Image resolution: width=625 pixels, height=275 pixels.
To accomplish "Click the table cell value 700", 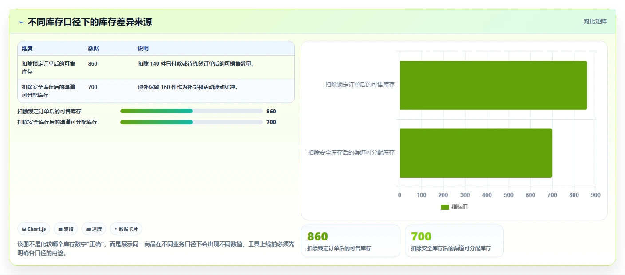I will tap(93, 87).
